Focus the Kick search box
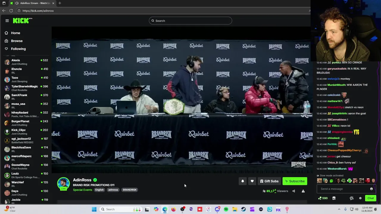 [x=190, y=21]
